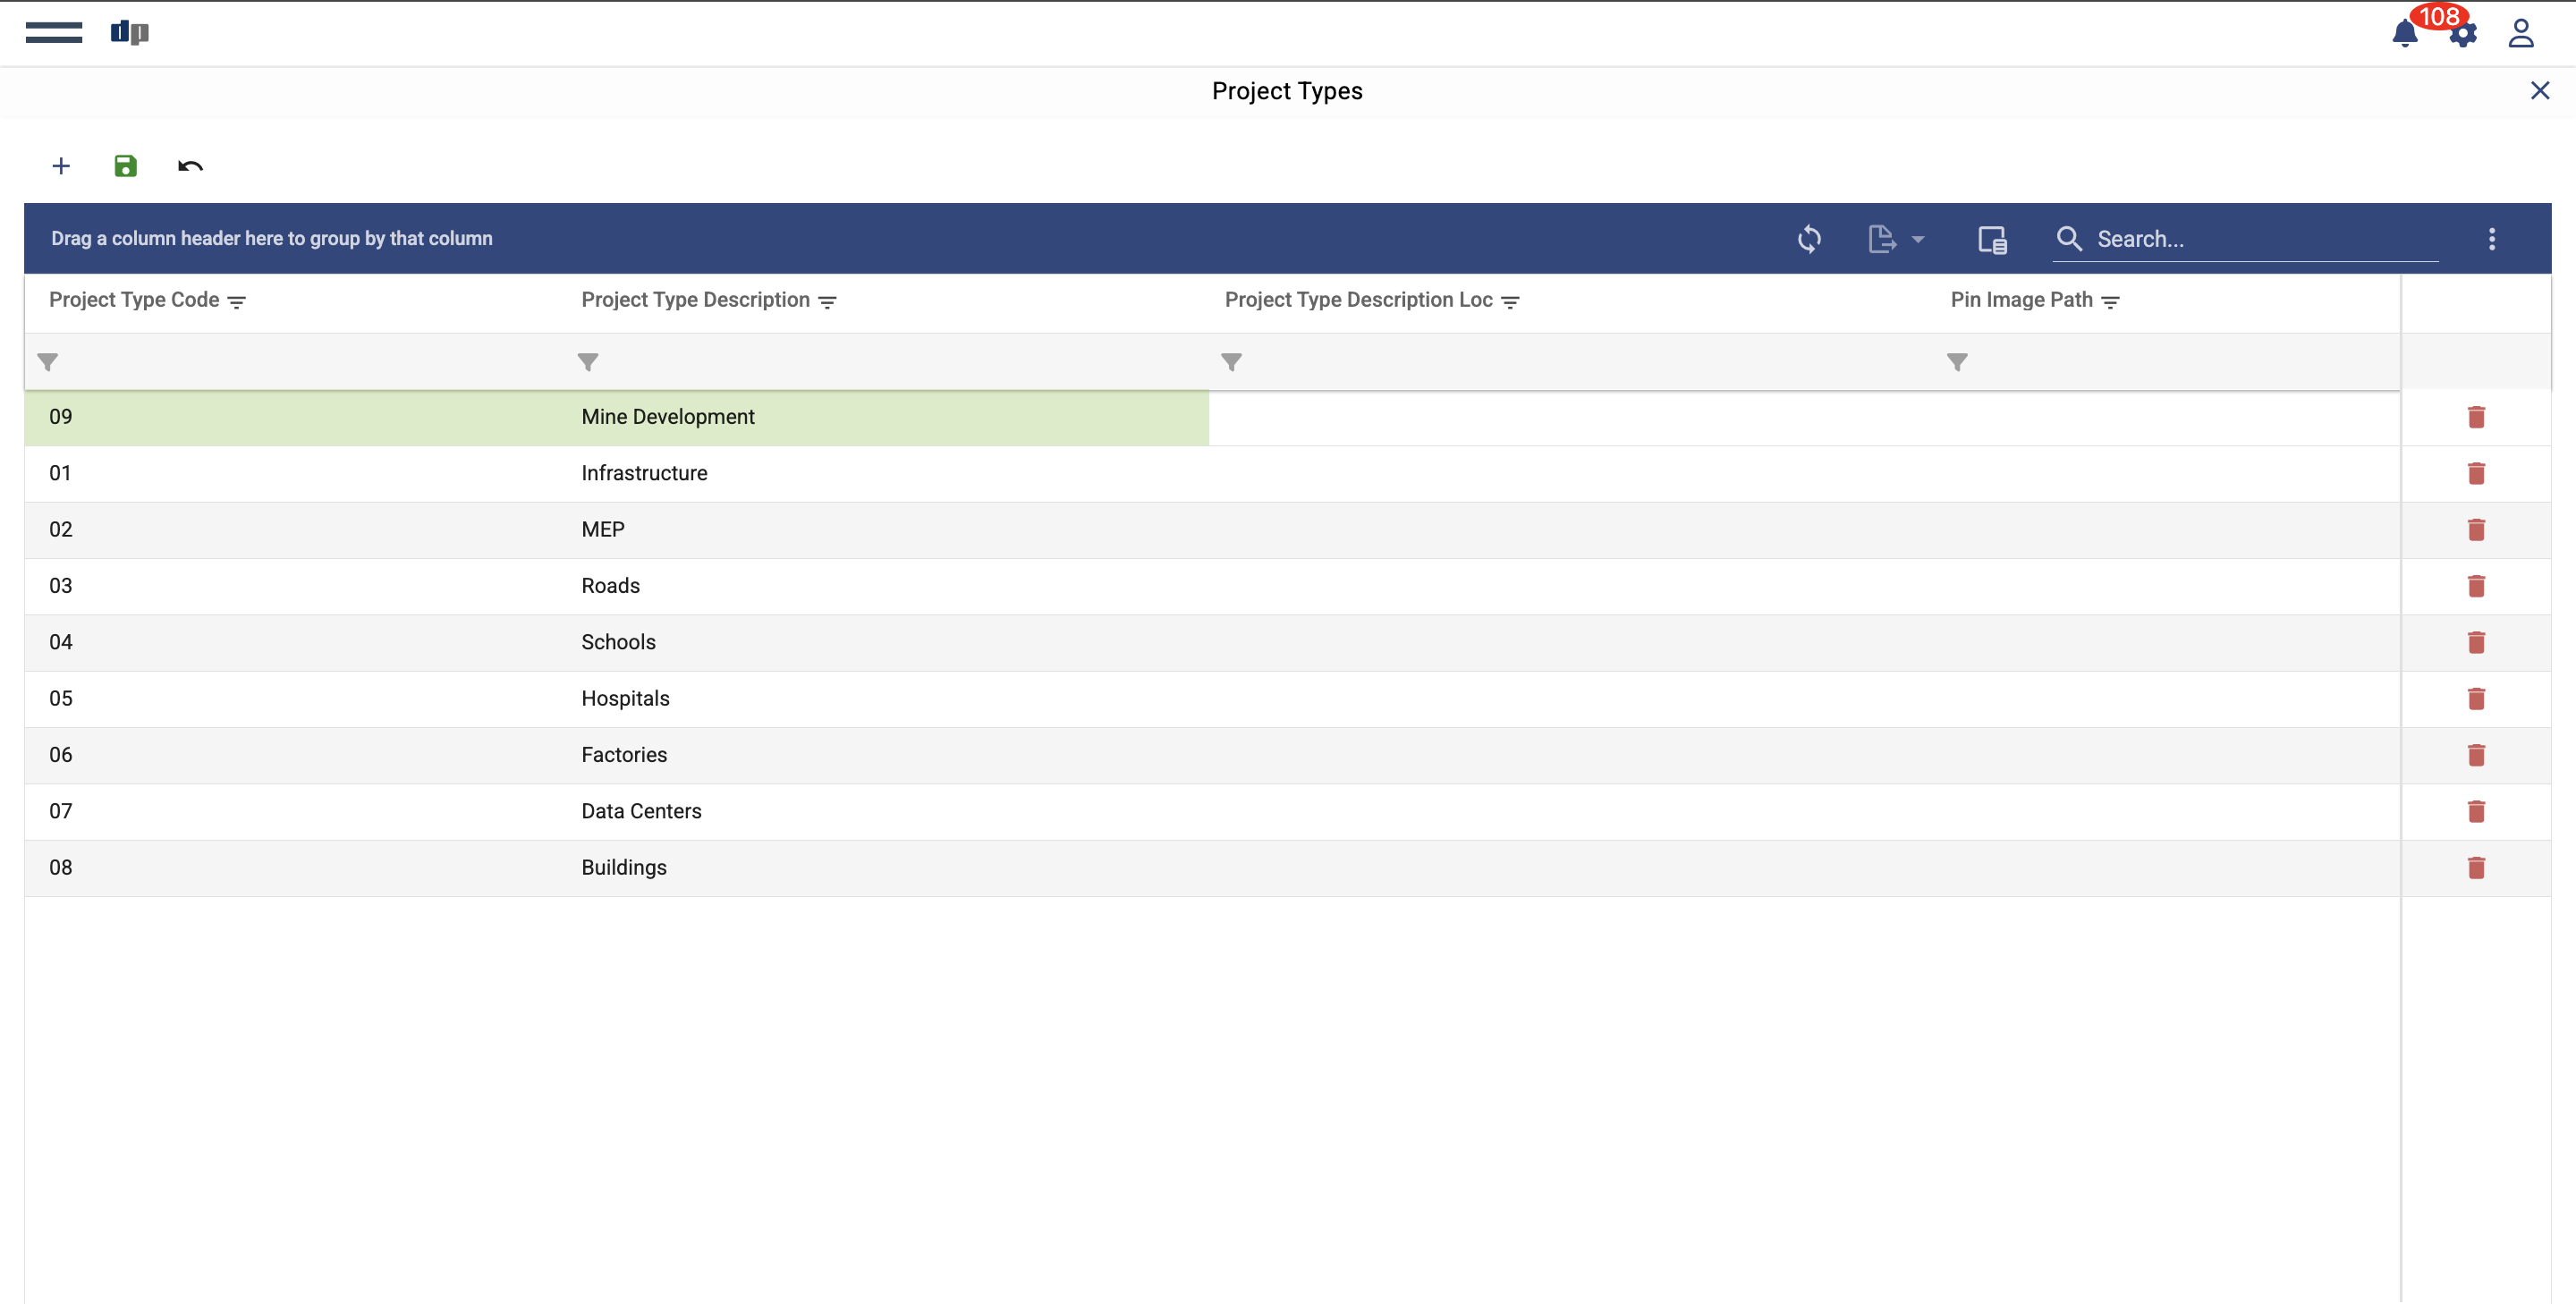This screenshot has width=2576, height=1304.
Task: Select the Data Centers description cell
Action: pos(641,811)
